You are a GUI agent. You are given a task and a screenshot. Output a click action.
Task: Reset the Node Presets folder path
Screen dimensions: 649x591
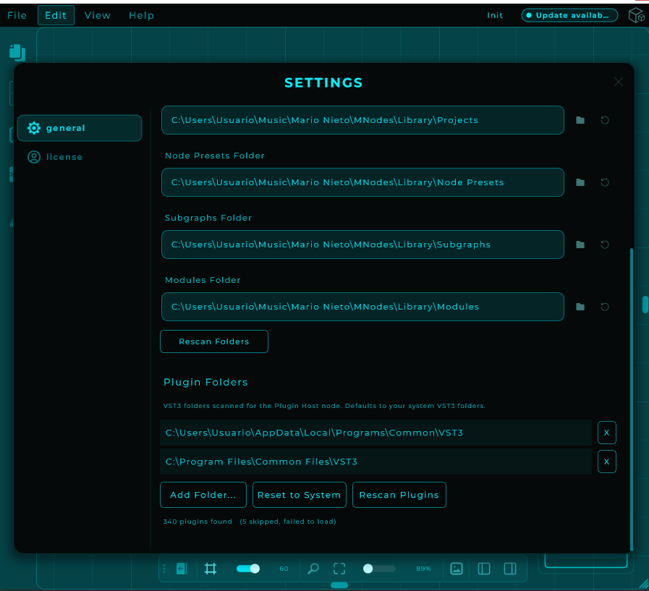click(x=605, y=182)
